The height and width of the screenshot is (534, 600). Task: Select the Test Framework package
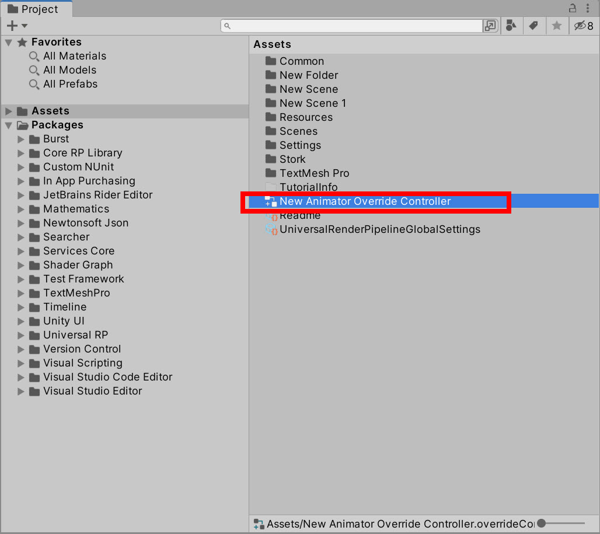click(x=83, y=279)
